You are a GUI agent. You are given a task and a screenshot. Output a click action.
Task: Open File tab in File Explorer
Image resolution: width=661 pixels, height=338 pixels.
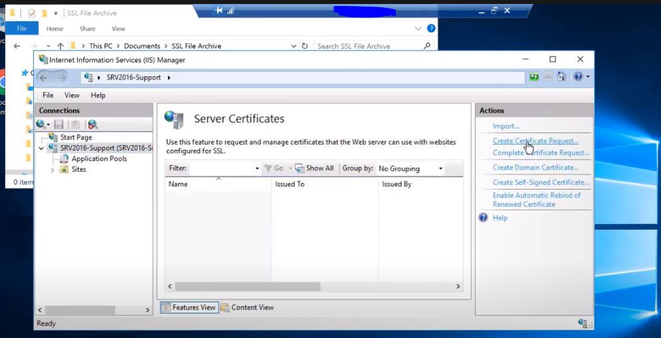click(x=21, y=28)
